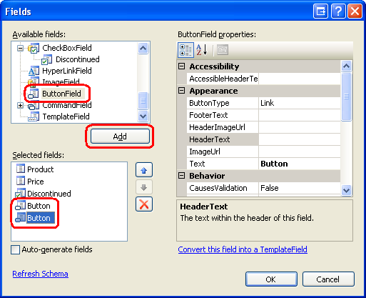Screen dimensions: 366x298
Task: Collapse the CheckBoxField tree node
Action: pos(21,48)
